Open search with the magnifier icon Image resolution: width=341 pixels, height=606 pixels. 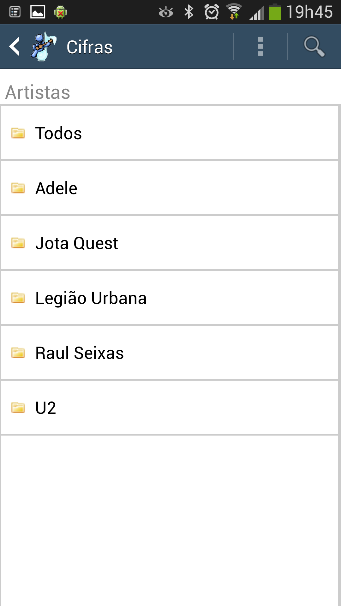click(x=314, y=47)
